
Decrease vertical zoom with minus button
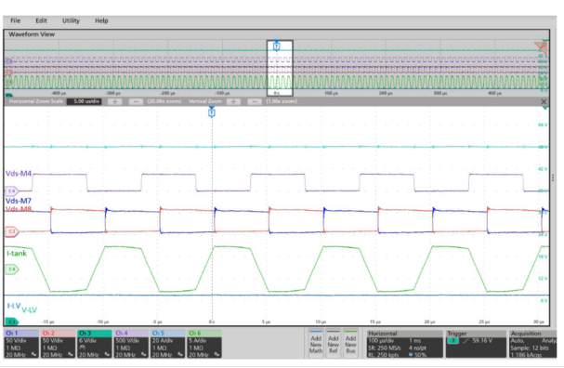pyautogui.click(x=255, y=102)
